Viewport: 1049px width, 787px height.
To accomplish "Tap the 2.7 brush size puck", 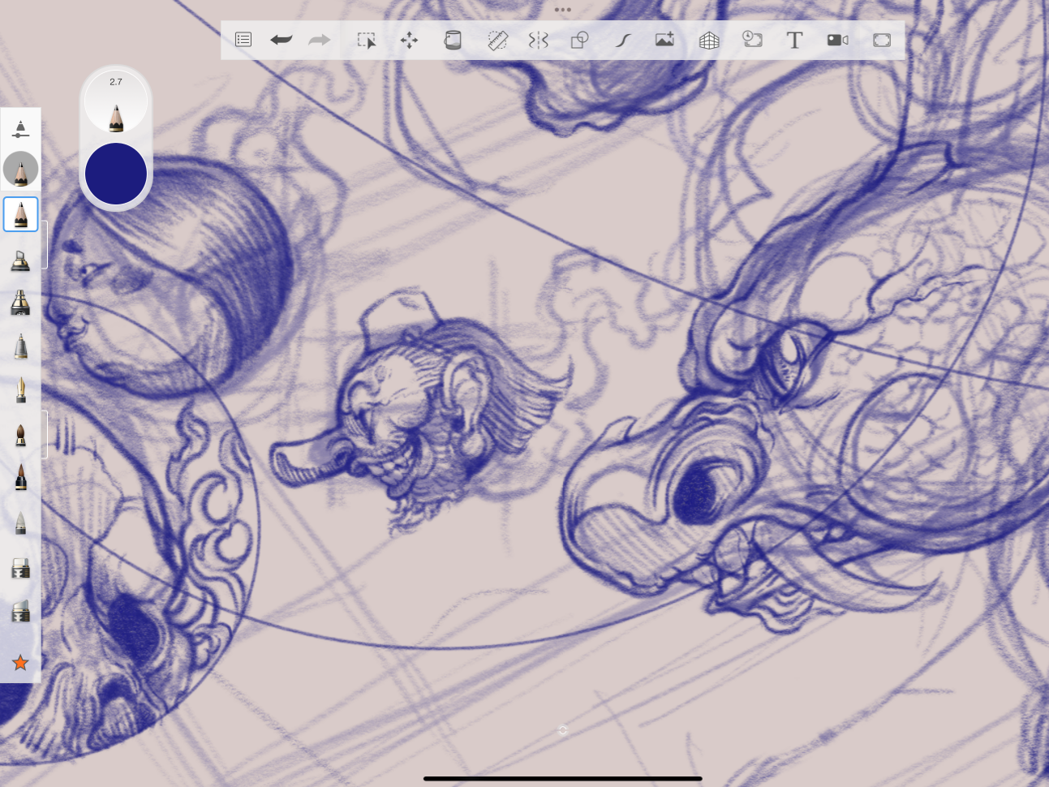I will (116, 103).
